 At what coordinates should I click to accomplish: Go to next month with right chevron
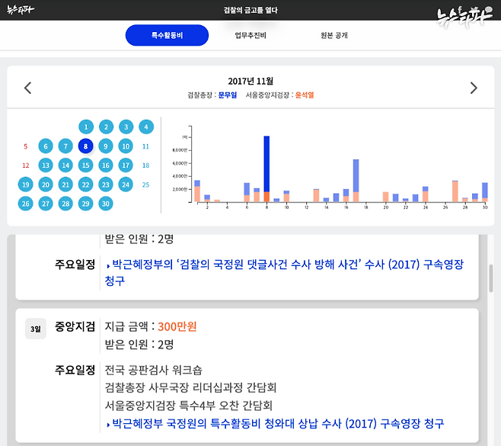tap(474, 88)
